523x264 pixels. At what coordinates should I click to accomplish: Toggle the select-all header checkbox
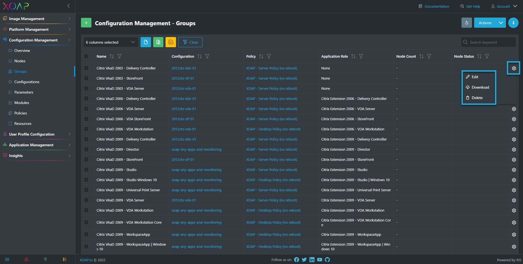coord(86,56)
